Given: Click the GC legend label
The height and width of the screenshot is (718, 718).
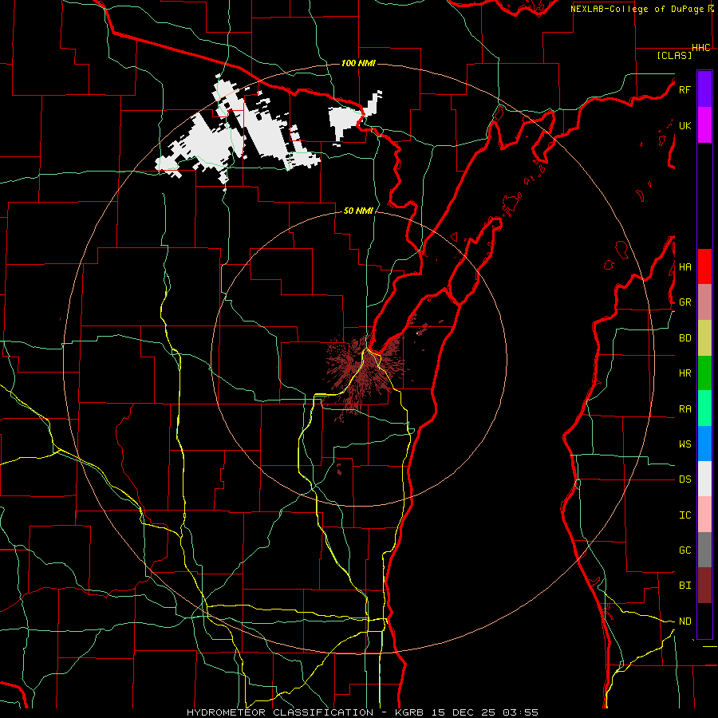Looking at the screenshot, I should 684,550.
